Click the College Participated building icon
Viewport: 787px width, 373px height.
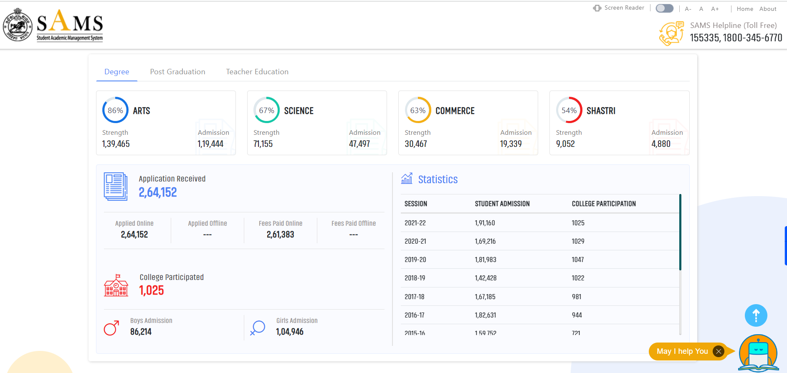coord(116,286)
